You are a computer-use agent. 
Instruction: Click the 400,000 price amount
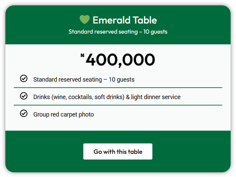[120, 60]
